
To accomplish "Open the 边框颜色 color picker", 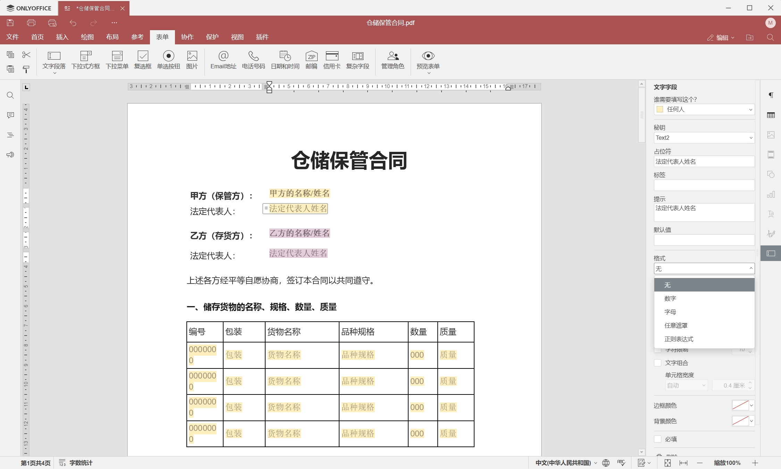I will pyautogui.click(x=743, y=405).
